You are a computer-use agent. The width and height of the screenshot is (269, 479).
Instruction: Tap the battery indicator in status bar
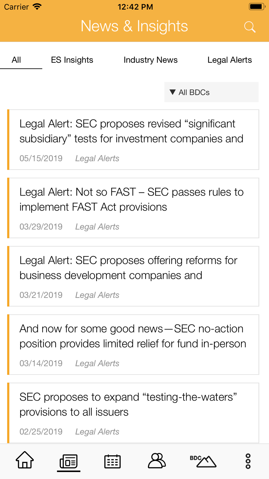point(257,7)
